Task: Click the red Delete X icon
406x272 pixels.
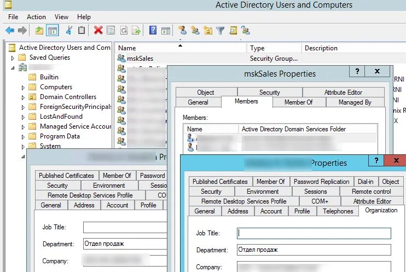Action: click(98, 30)
